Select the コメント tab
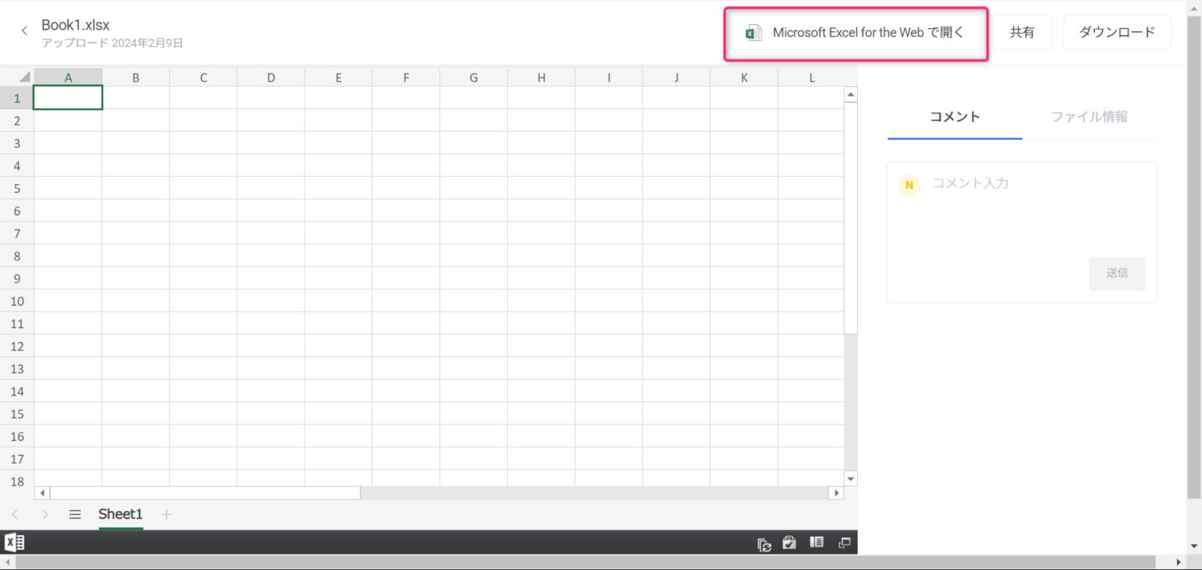 coord(954,116)
